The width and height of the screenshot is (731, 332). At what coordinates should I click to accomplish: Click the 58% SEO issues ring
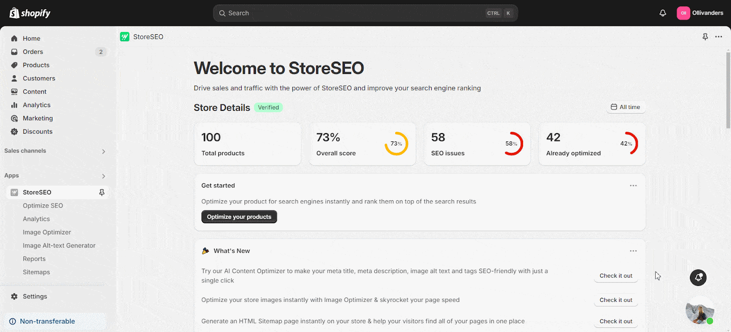511,144
